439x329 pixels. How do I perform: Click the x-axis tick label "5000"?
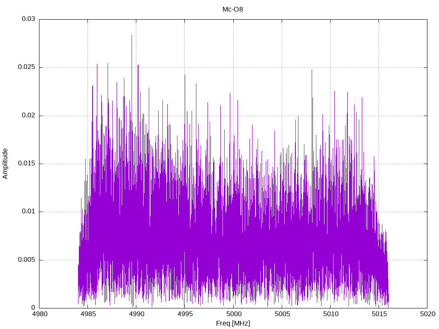pyautogui.click(x=233, y=314)
